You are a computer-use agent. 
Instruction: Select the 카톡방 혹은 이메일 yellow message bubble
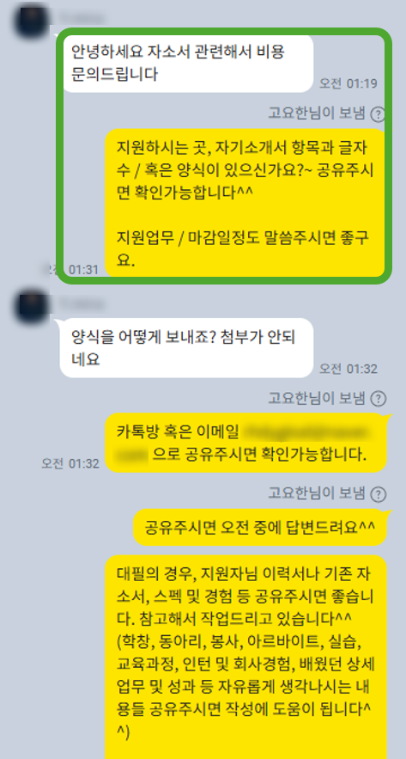[x=247, y=443]
